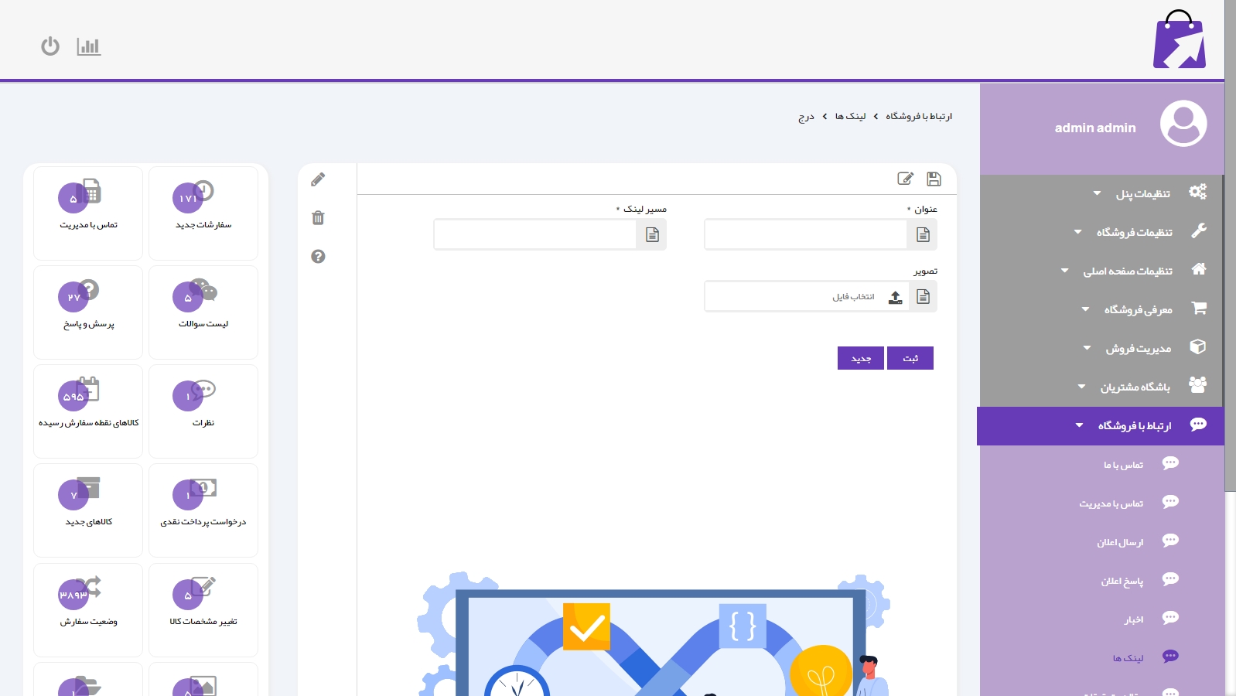This screenshot has width=1236, height=696.
Task: Click the save floppy disk icon
Action: tap(934, 179)
